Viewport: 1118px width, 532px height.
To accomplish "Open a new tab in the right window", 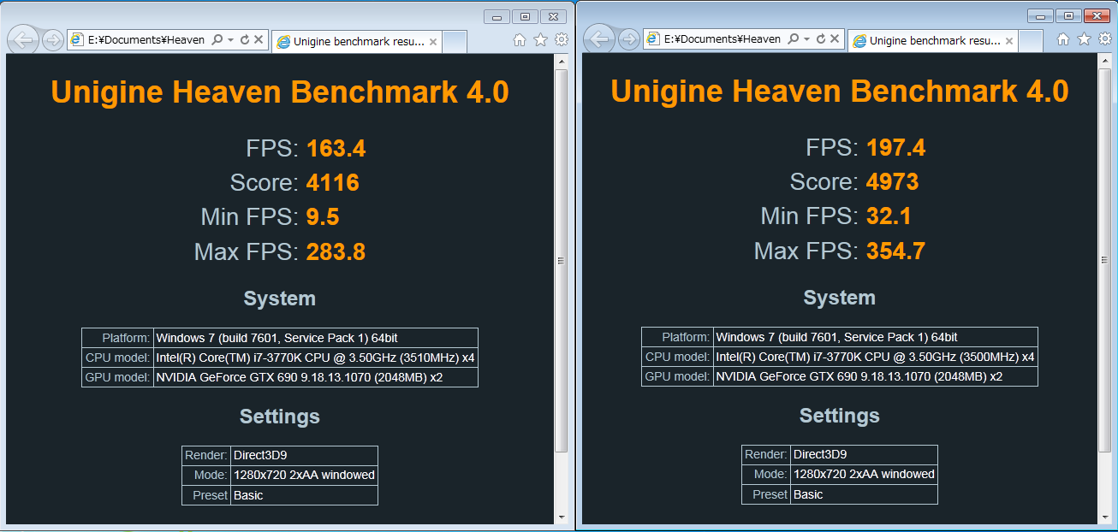I will [1031, 41].
